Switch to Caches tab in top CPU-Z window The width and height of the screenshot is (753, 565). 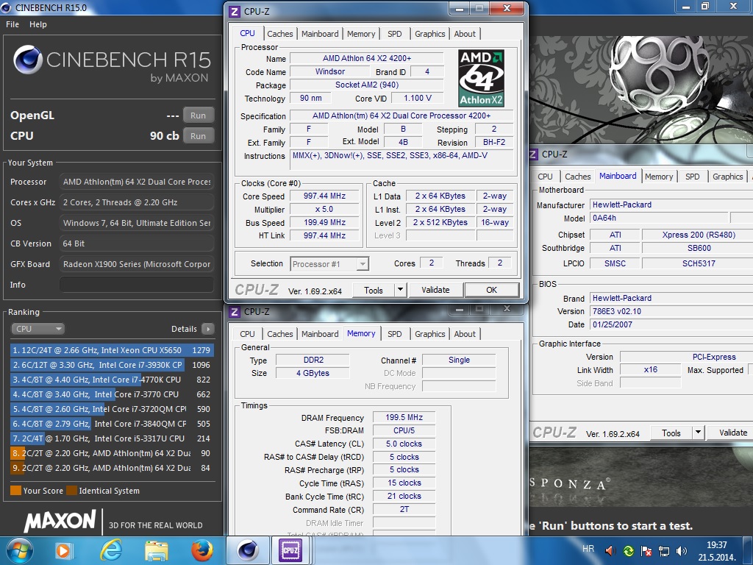[x=280, y=34]
